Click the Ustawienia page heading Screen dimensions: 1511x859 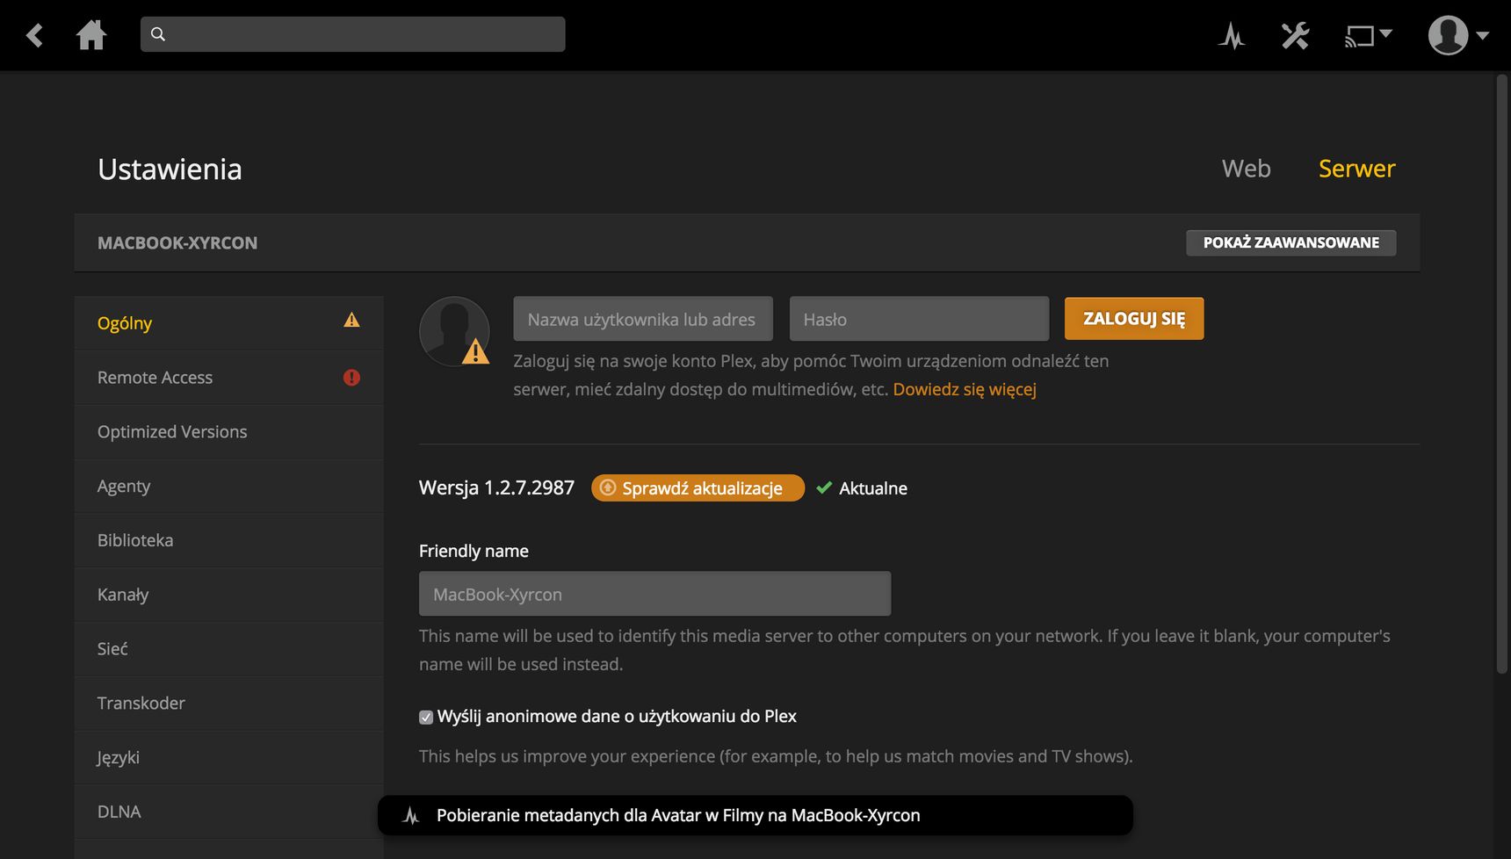170,169
